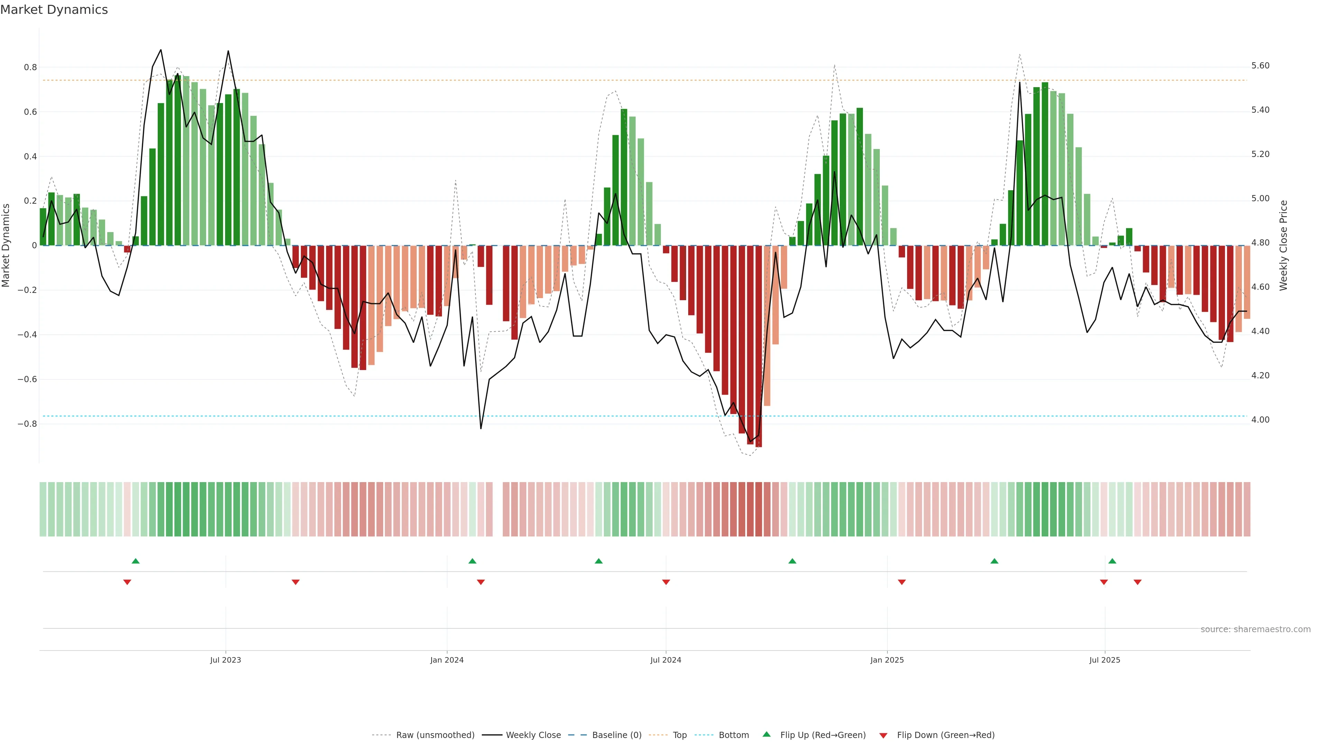1328x747 pixels.
Task: Click the Jan 2025 x-axis label
Action: pos(887,660)
